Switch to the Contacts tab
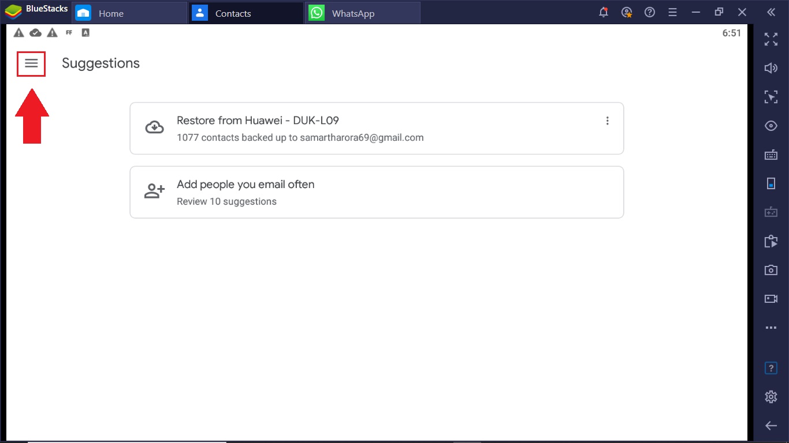The width and height of the screenshot is (789, 443). click(x=246, y=13)
